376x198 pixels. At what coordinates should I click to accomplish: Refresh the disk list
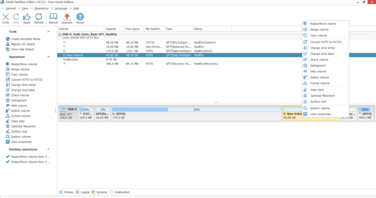pos(39,17)
